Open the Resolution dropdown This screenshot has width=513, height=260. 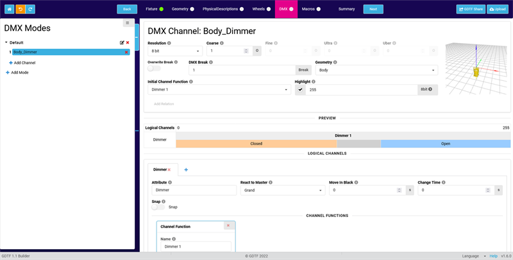(x=175, y=51)
